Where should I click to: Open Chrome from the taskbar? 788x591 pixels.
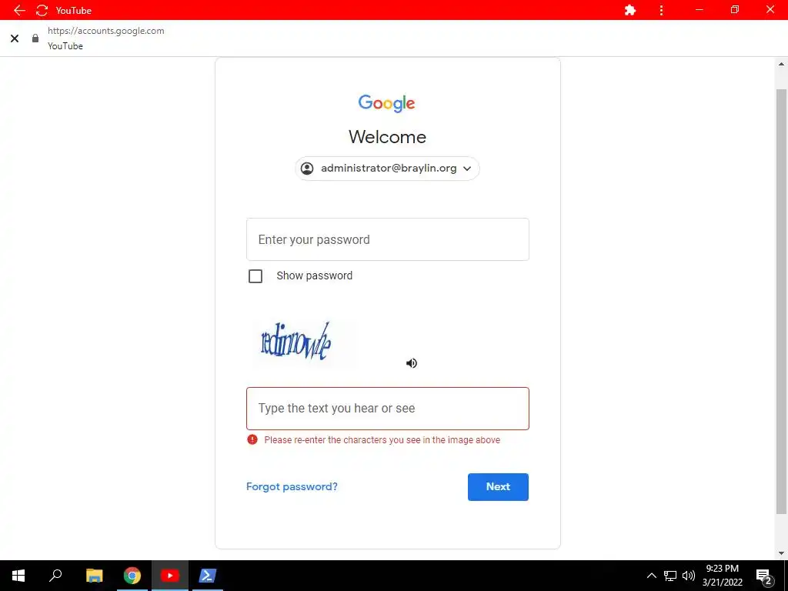pyautogui.click(x=132, y=576)
